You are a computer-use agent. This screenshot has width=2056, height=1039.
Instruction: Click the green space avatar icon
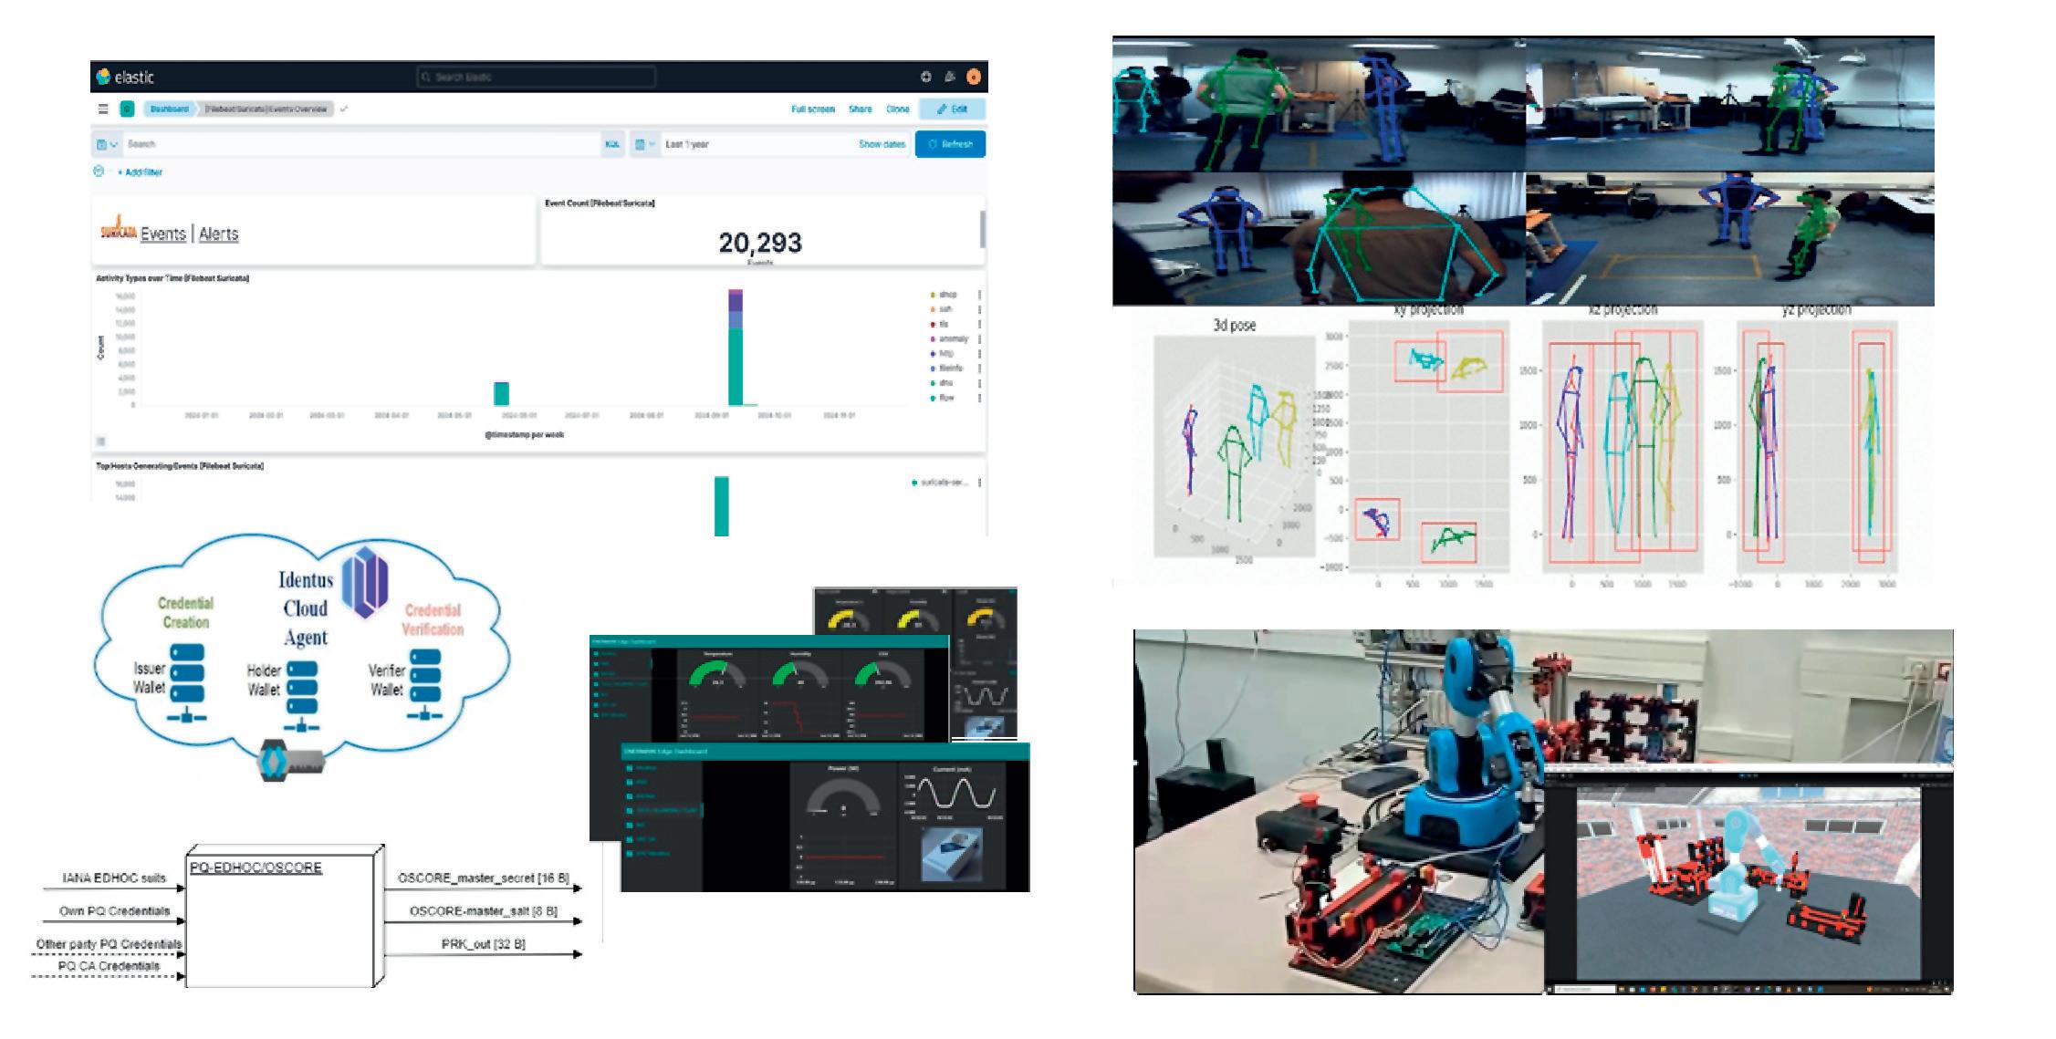(x=128, y=109)
